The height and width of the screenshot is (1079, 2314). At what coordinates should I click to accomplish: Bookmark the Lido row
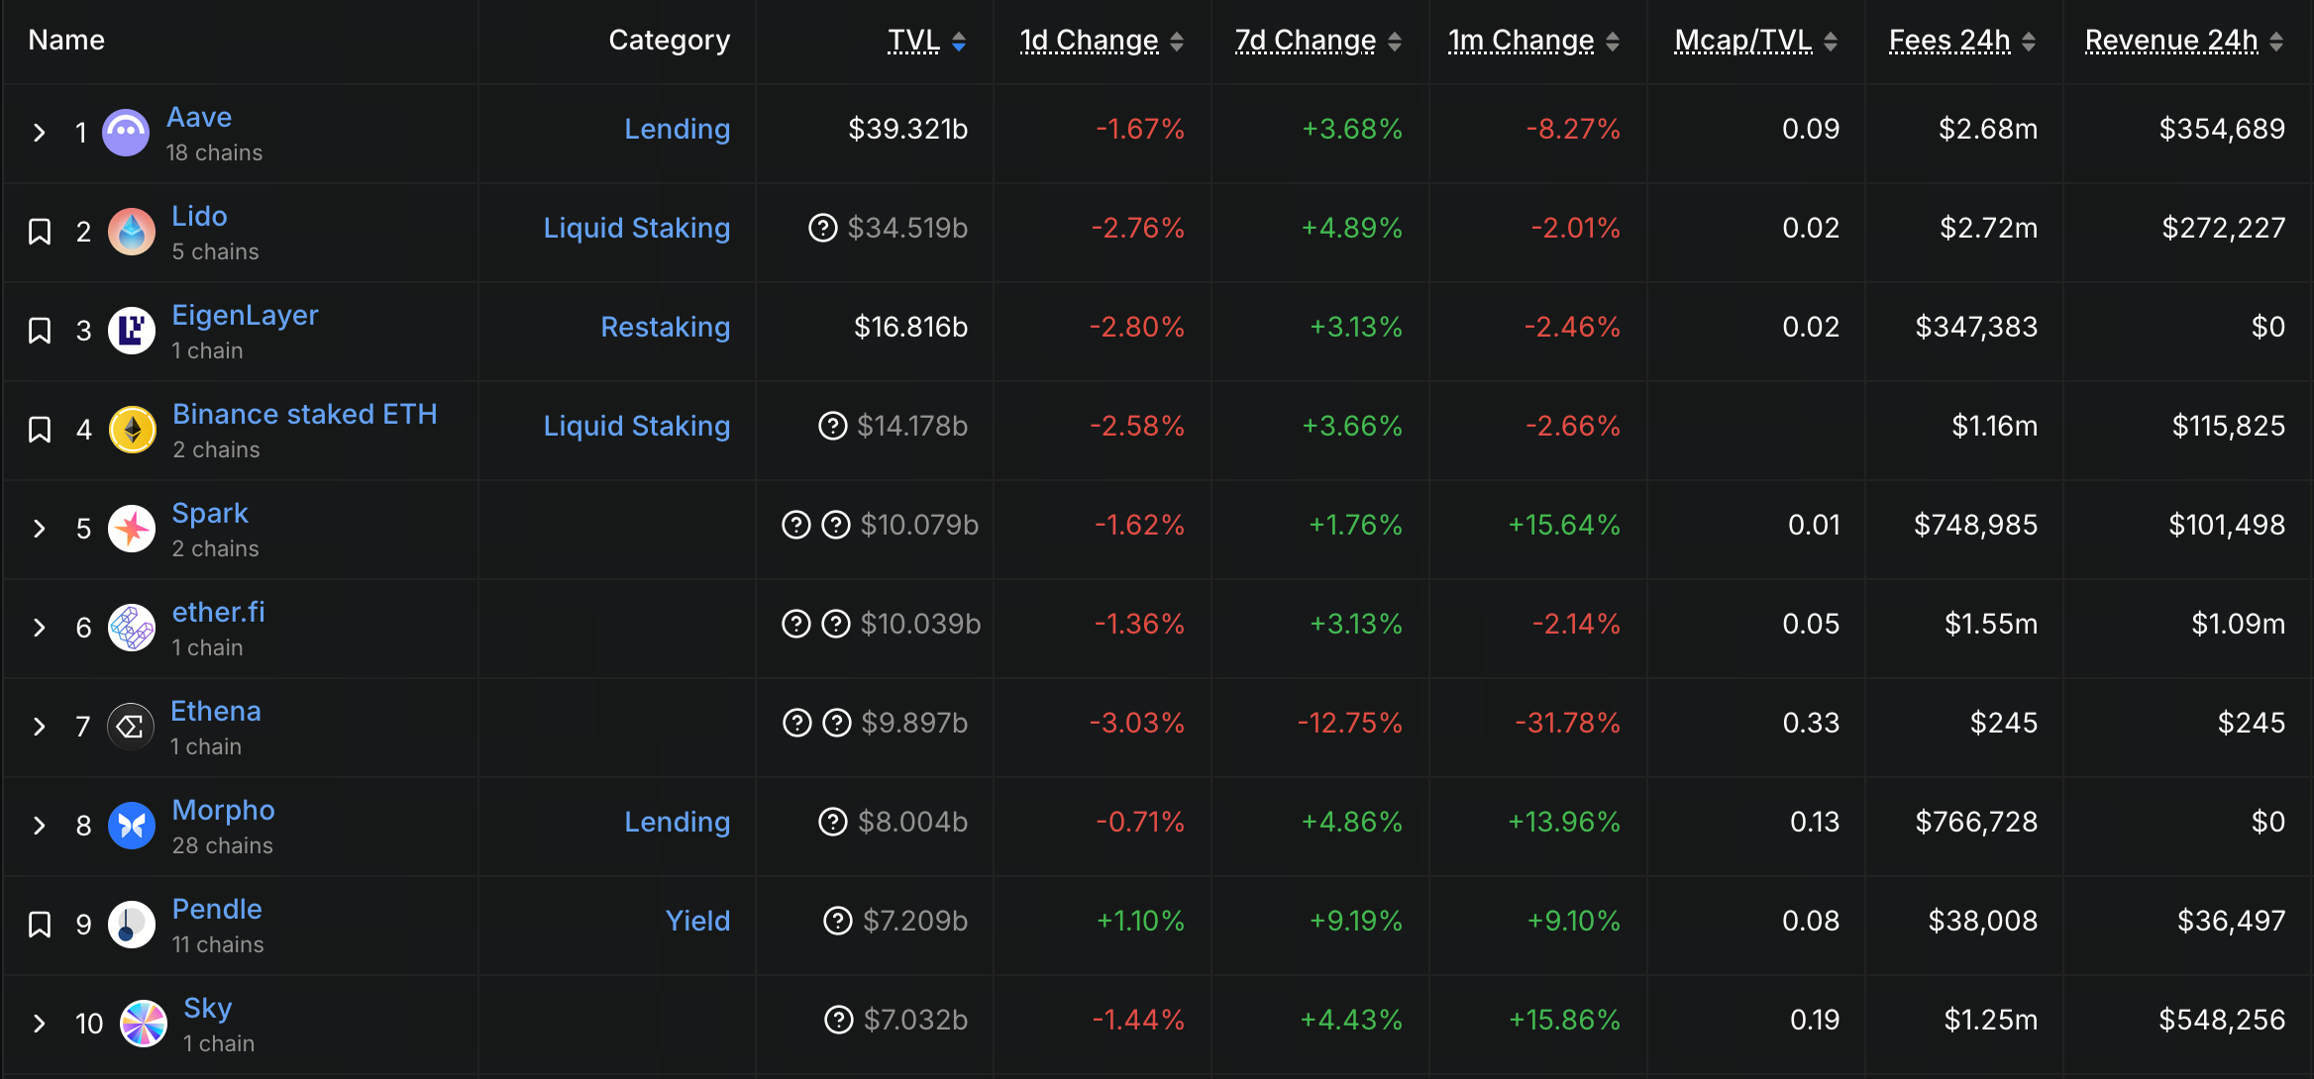41,232
